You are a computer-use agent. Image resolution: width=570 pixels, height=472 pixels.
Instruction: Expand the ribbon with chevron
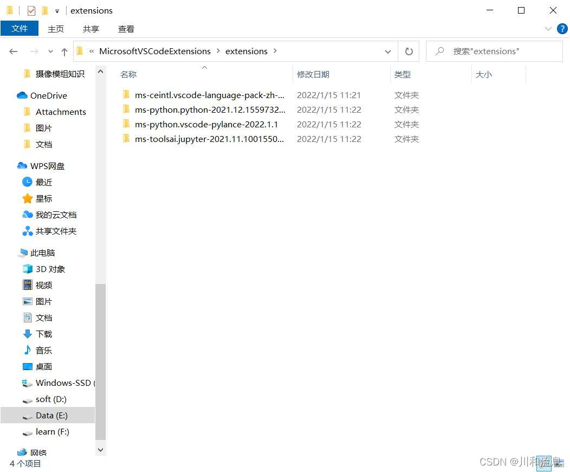(548, 28)
